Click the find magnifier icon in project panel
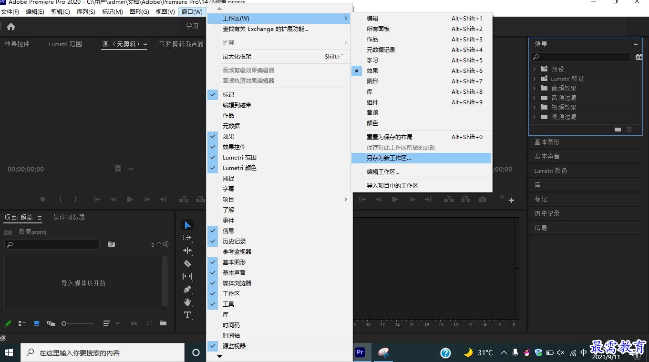 pos(149,323)
